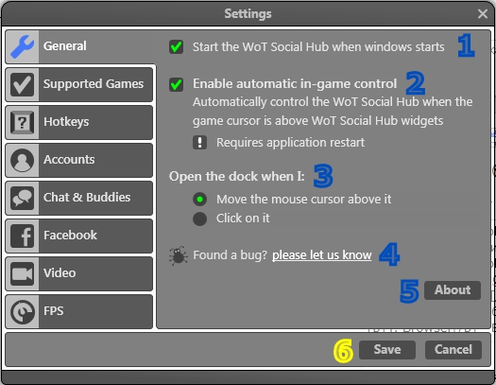Cancel the settings changes

(453, 350)
